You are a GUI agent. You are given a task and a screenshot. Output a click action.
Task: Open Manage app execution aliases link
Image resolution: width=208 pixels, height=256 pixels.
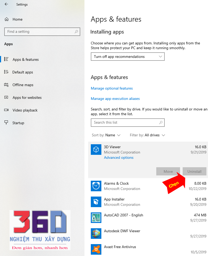tap(115, 99)
